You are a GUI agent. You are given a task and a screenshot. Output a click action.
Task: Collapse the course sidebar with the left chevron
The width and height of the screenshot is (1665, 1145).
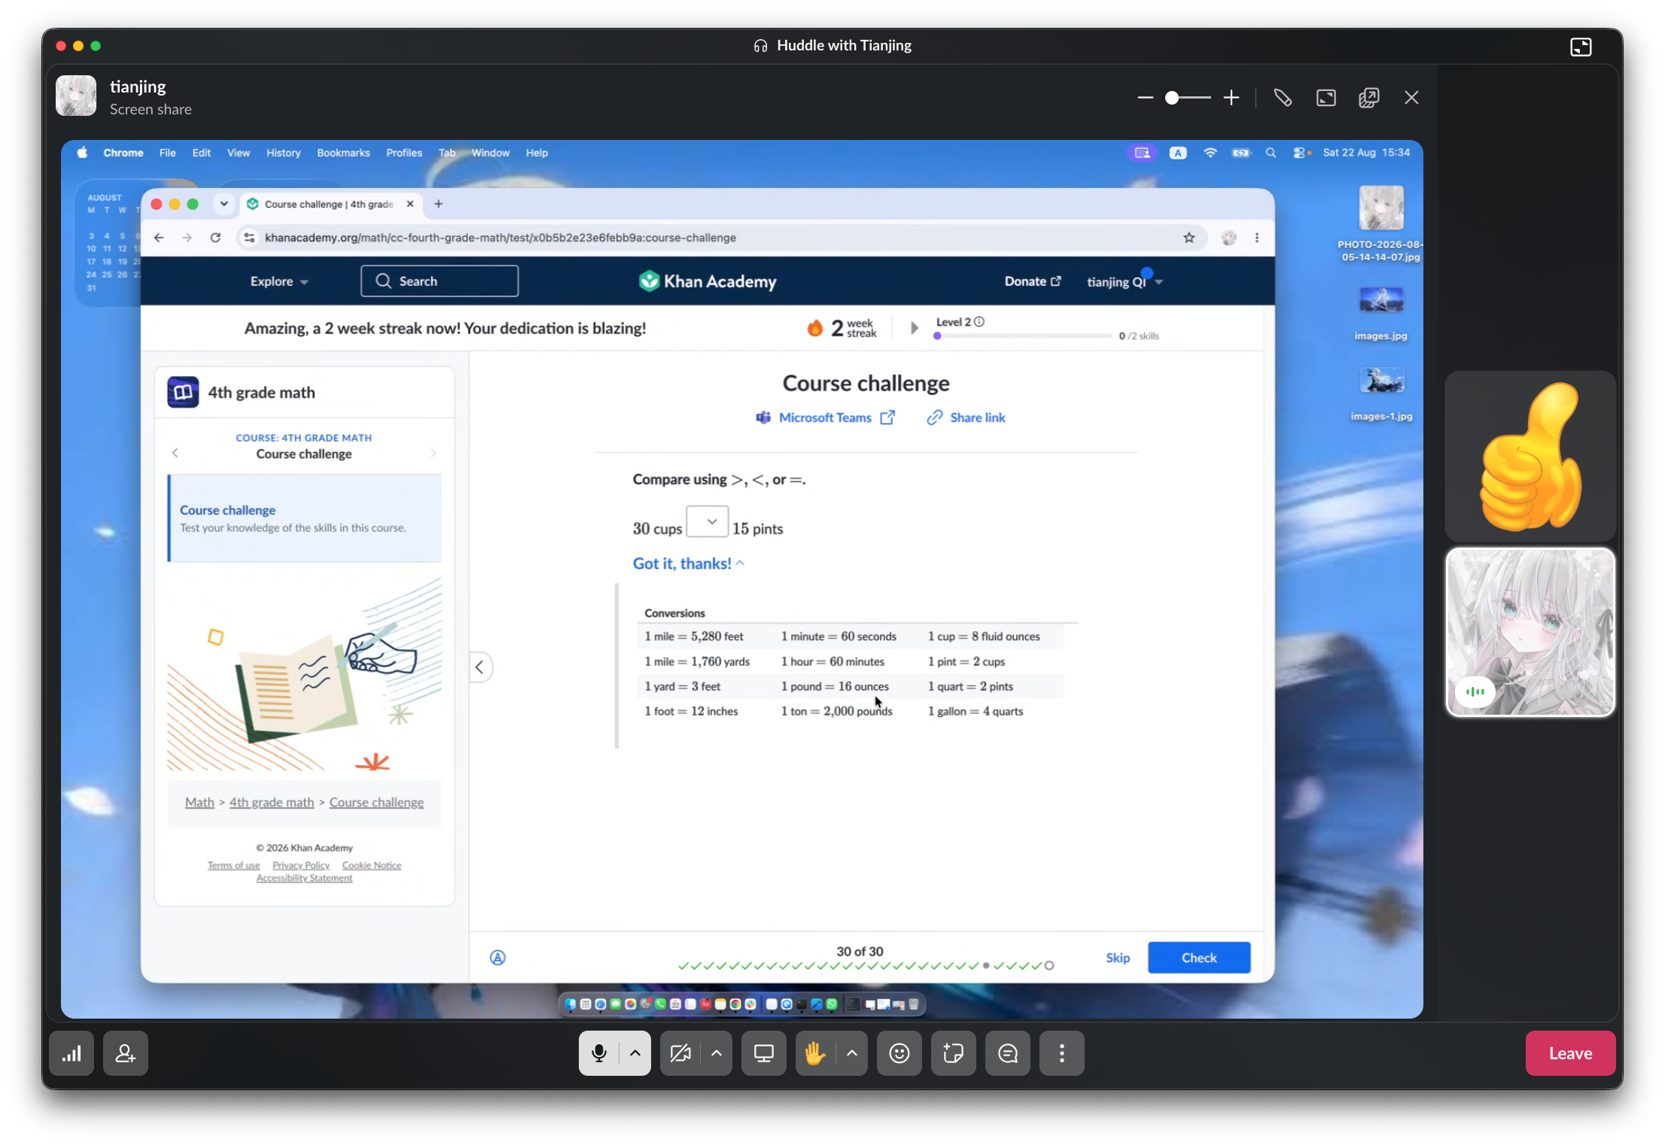point(479,667)
